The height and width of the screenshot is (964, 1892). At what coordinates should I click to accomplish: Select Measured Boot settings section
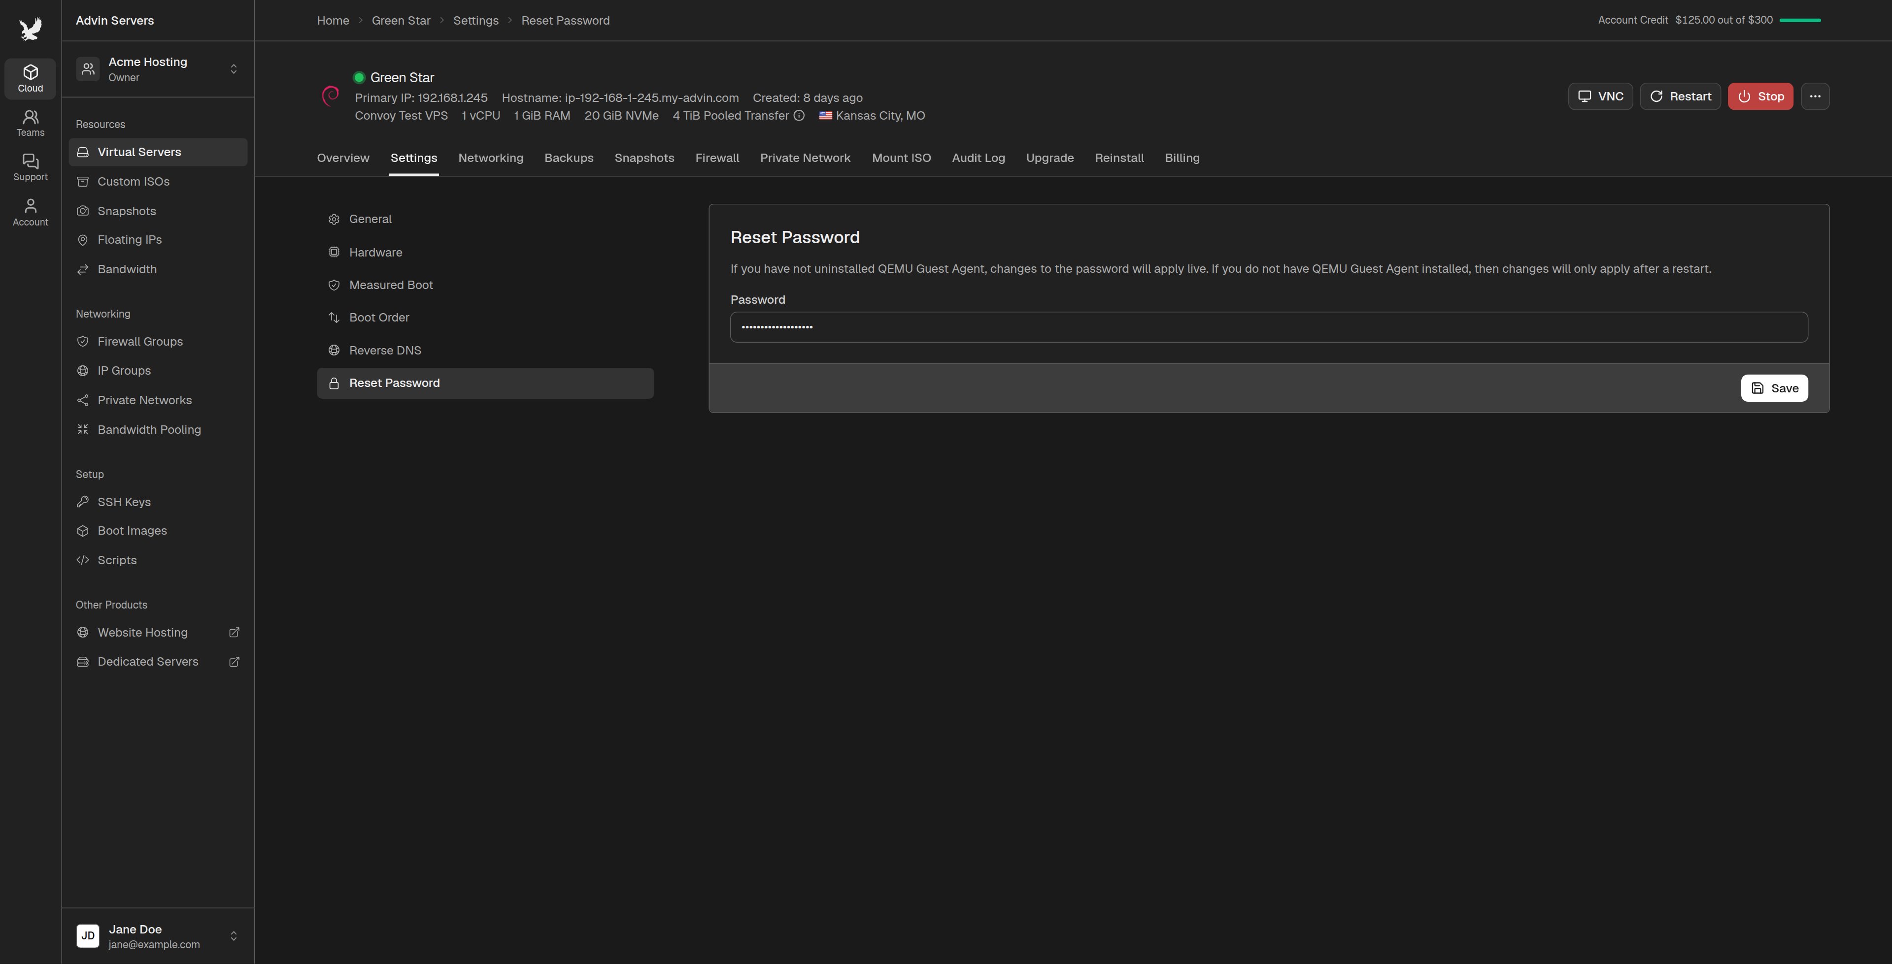pos(485,285)
